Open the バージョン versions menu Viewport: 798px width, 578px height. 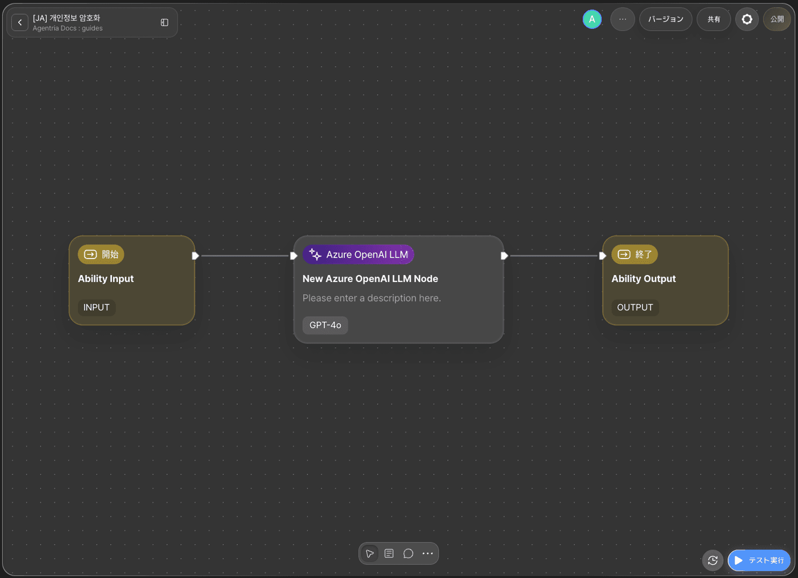pyautogui.click(x=666, y=19)
